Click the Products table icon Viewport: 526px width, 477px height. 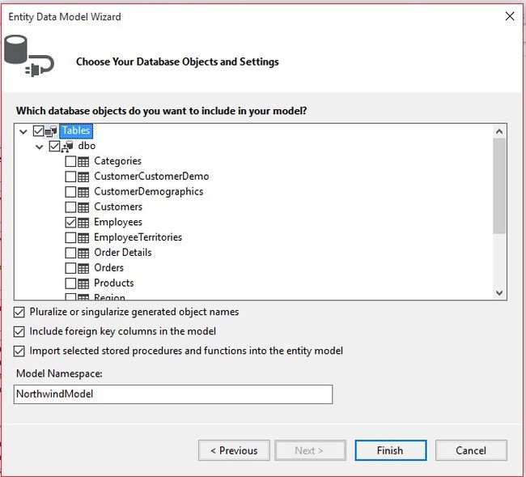coord(83,283)
